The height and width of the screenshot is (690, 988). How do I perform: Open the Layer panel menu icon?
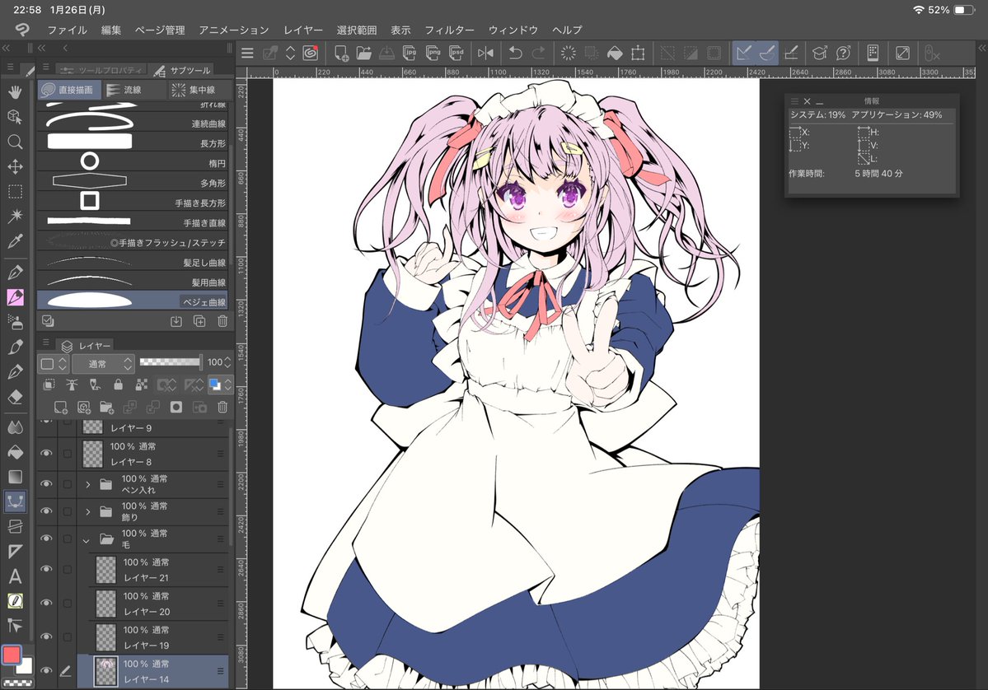click(x=45, y=342)
